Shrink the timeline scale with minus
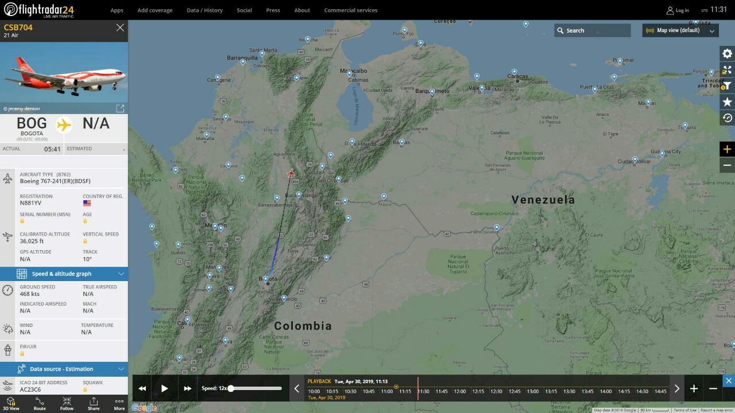This screenshot has height=413, width=735. [713, 388]
